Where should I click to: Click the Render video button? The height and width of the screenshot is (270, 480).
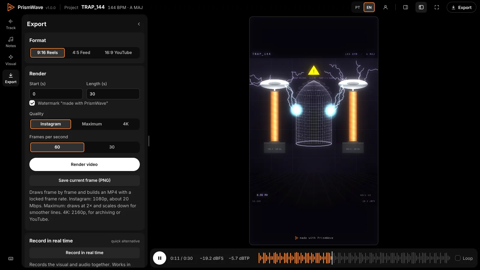85,164
